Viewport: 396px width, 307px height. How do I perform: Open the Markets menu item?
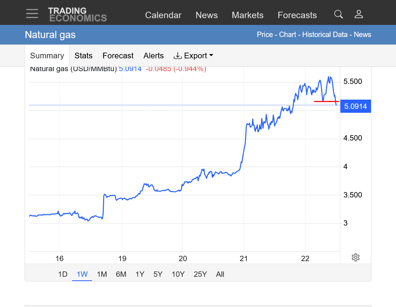[248, 15]
